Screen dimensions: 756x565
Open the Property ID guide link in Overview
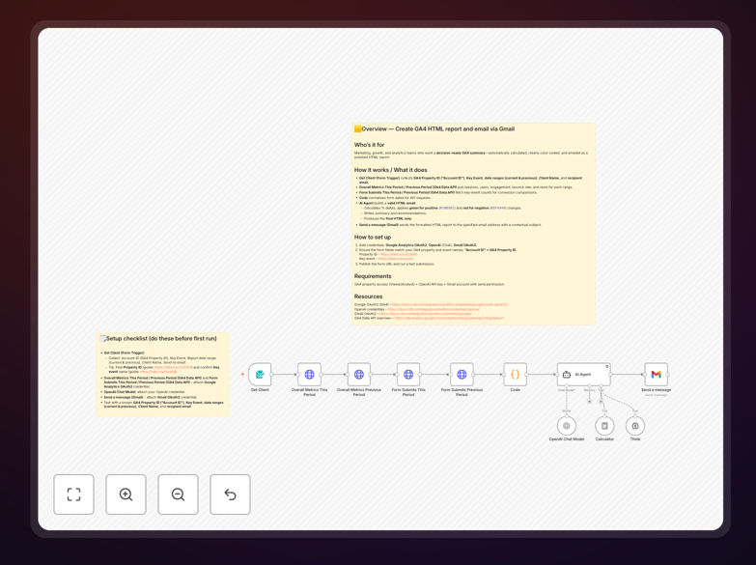pos(399,254)
